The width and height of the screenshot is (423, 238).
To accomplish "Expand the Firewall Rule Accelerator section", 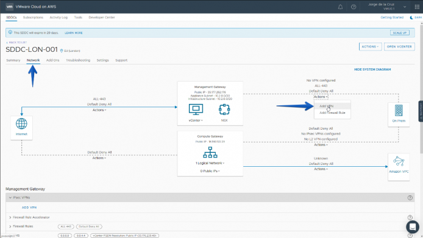I will [10, 217].
